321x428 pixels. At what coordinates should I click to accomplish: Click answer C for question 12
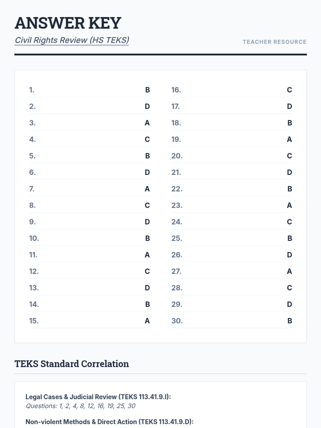(147, 272)
